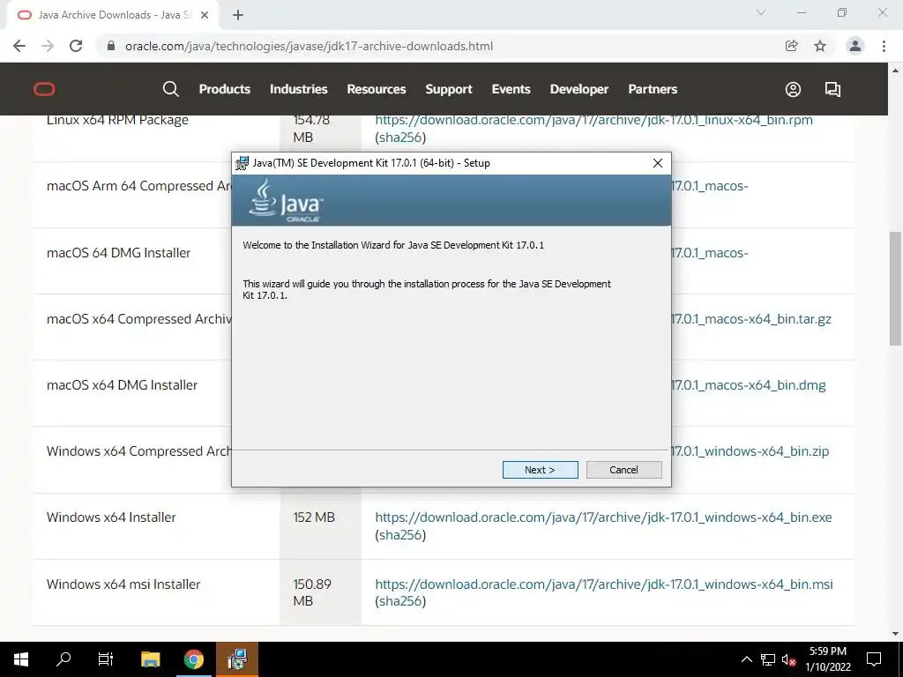Open the Products menu
Screen dimensions: 903x677
point(225,89)
